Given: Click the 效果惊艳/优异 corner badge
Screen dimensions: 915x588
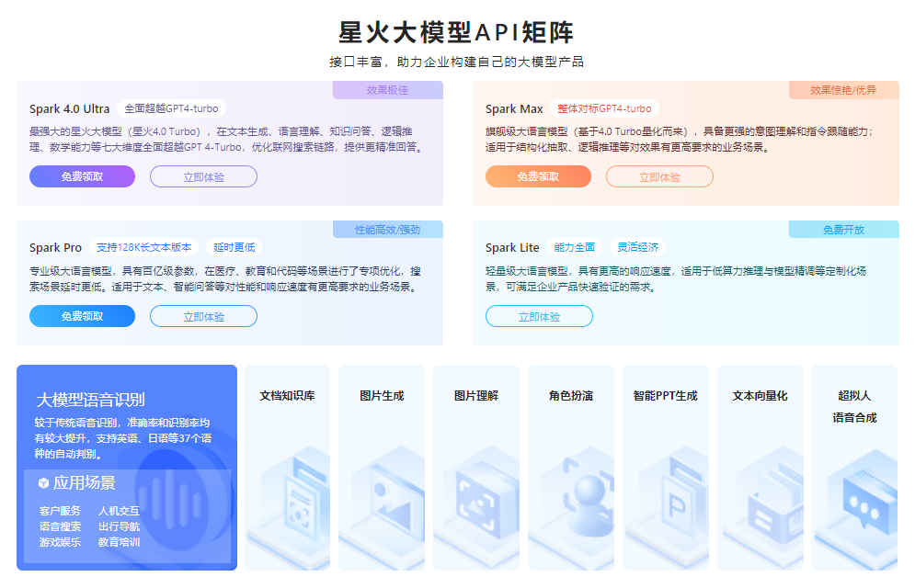Looking at the screenshot, I should [843, 90].
